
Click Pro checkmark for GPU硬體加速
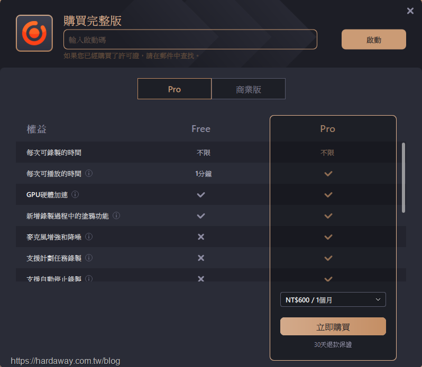click(328, 194)
